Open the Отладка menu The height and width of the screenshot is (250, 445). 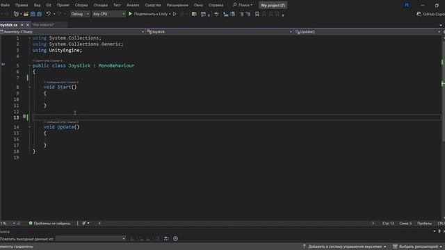[101, 5]
